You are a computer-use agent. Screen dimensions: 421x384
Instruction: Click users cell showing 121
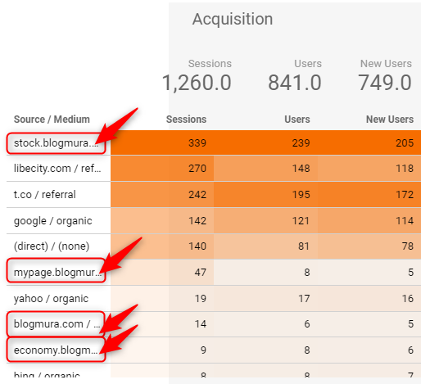tap(301, 221)
